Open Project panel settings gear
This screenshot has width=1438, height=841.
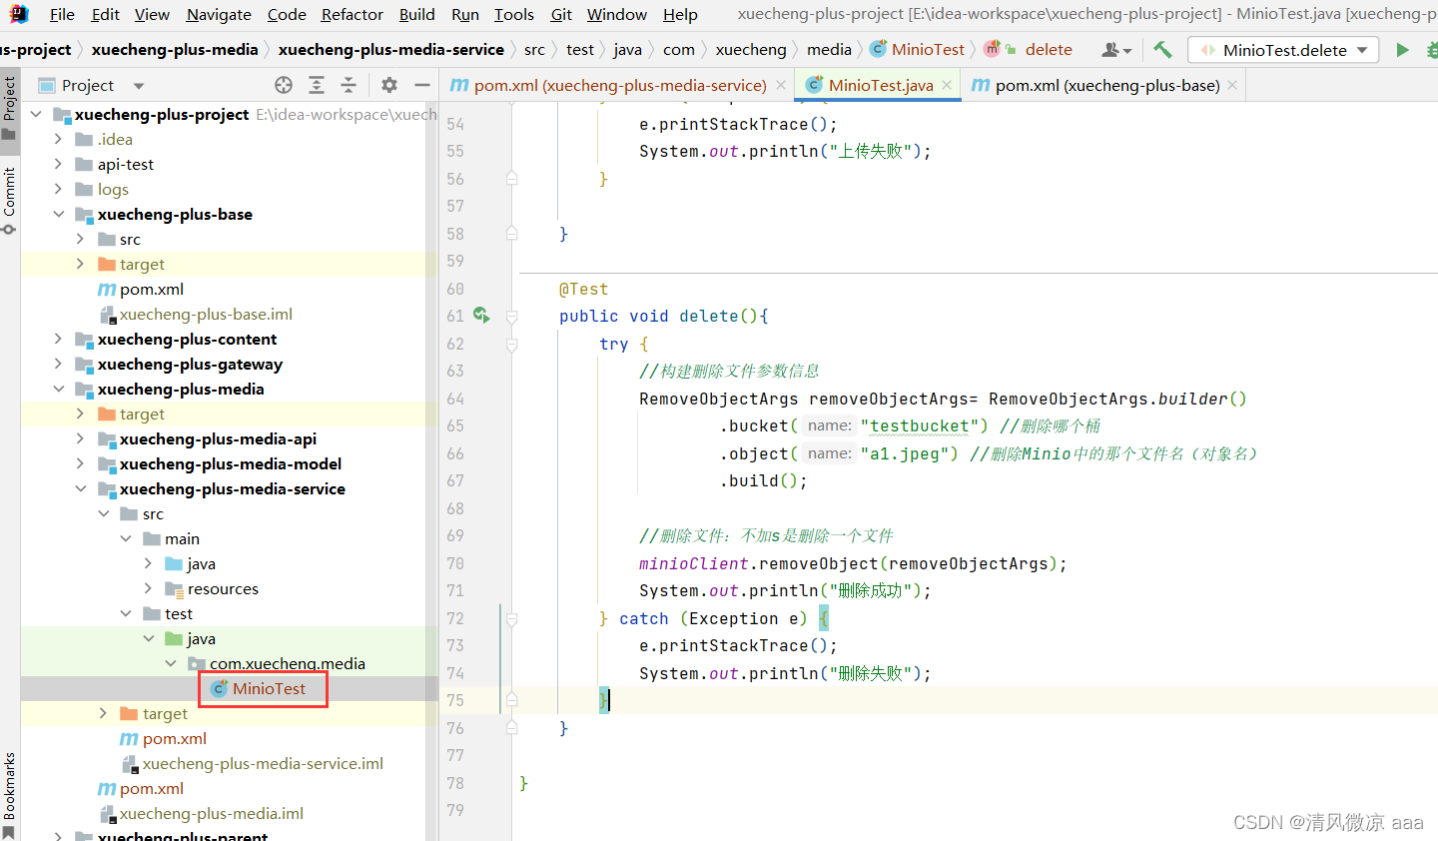coord(389,85)
